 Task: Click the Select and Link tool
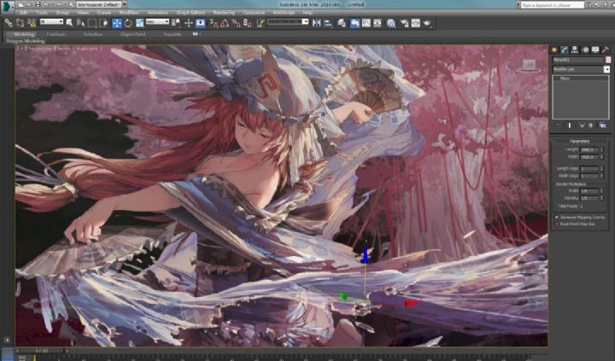click(9, 23)
